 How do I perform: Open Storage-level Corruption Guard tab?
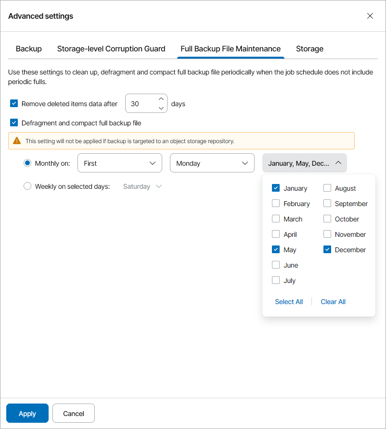tap(111, 49)
